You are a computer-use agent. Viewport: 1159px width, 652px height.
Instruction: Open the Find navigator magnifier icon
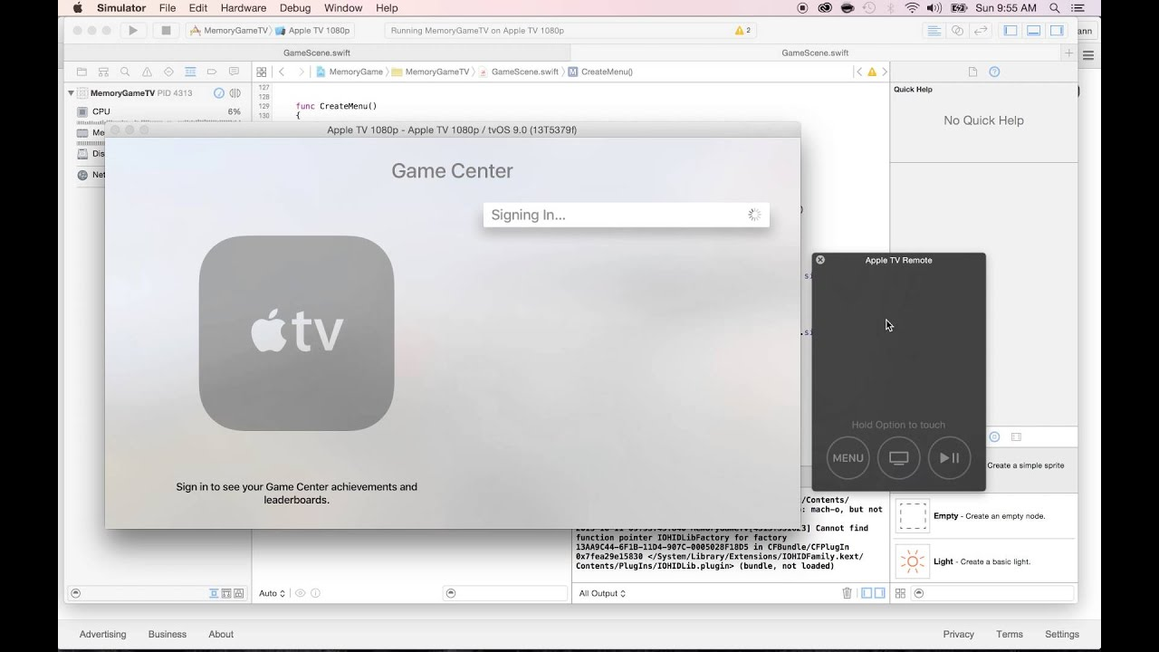click(x=125, y=72)
